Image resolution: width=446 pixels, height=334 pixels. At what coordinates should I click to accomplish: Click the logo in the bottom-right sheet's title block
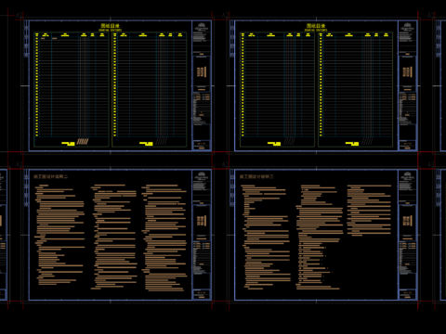point(407,175)
